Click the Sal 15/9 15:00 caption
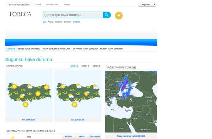This screenshot has height=139, width=212. pyautogui.click(x=78, y=120)
